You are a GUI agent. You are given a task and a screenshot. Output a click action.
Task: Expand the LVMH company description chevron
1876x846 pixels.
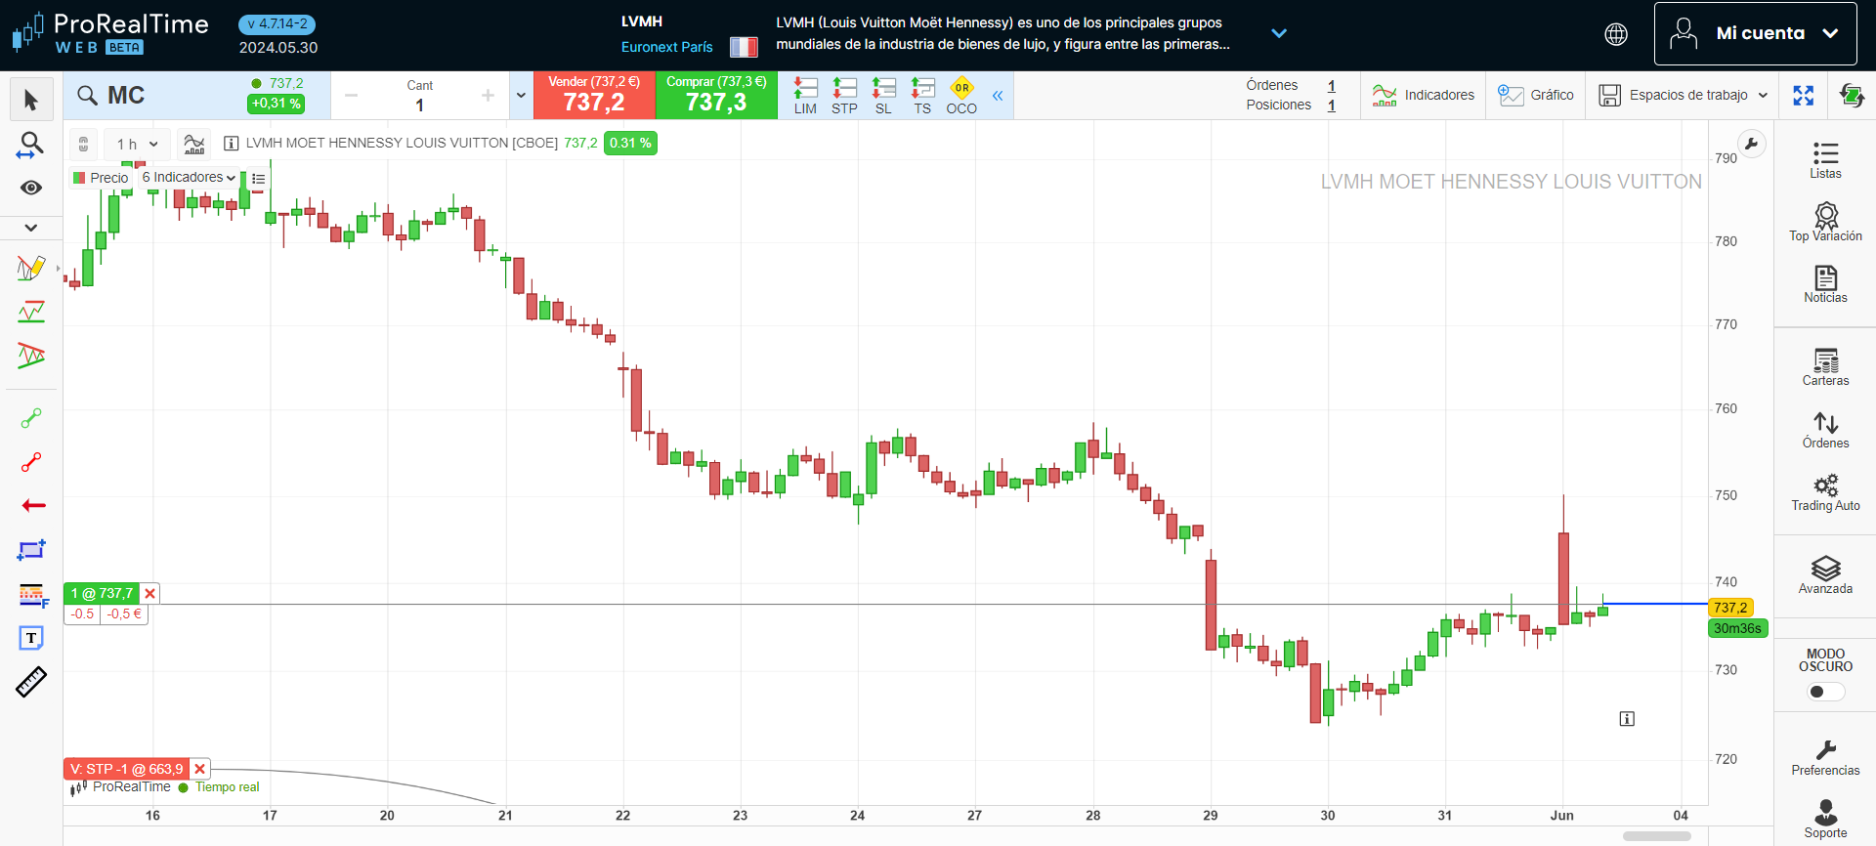pos(1278,33)
